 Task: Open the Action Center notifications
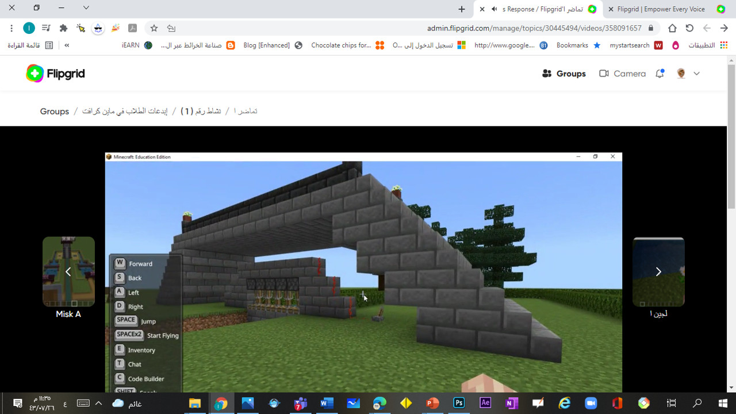tap(17, 403)
